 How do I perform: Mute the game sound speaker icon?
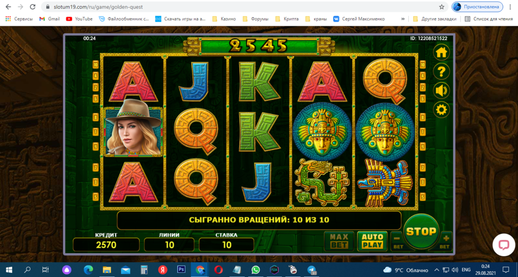click(441, 91)
